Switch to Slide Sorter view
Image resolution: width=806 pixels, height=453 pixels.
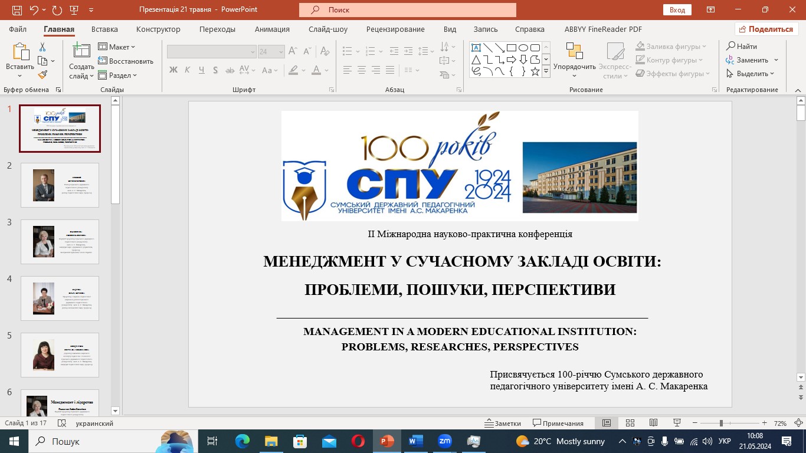[630, 423]
